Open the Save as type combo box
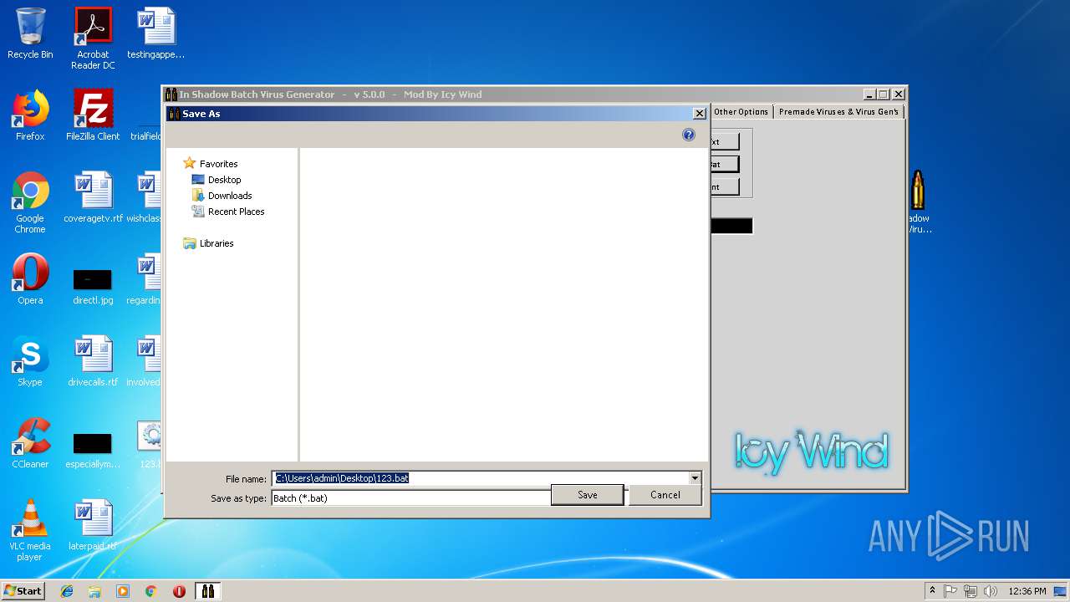The width and height of the screenshot is (1070, 602). coord(410,498)
